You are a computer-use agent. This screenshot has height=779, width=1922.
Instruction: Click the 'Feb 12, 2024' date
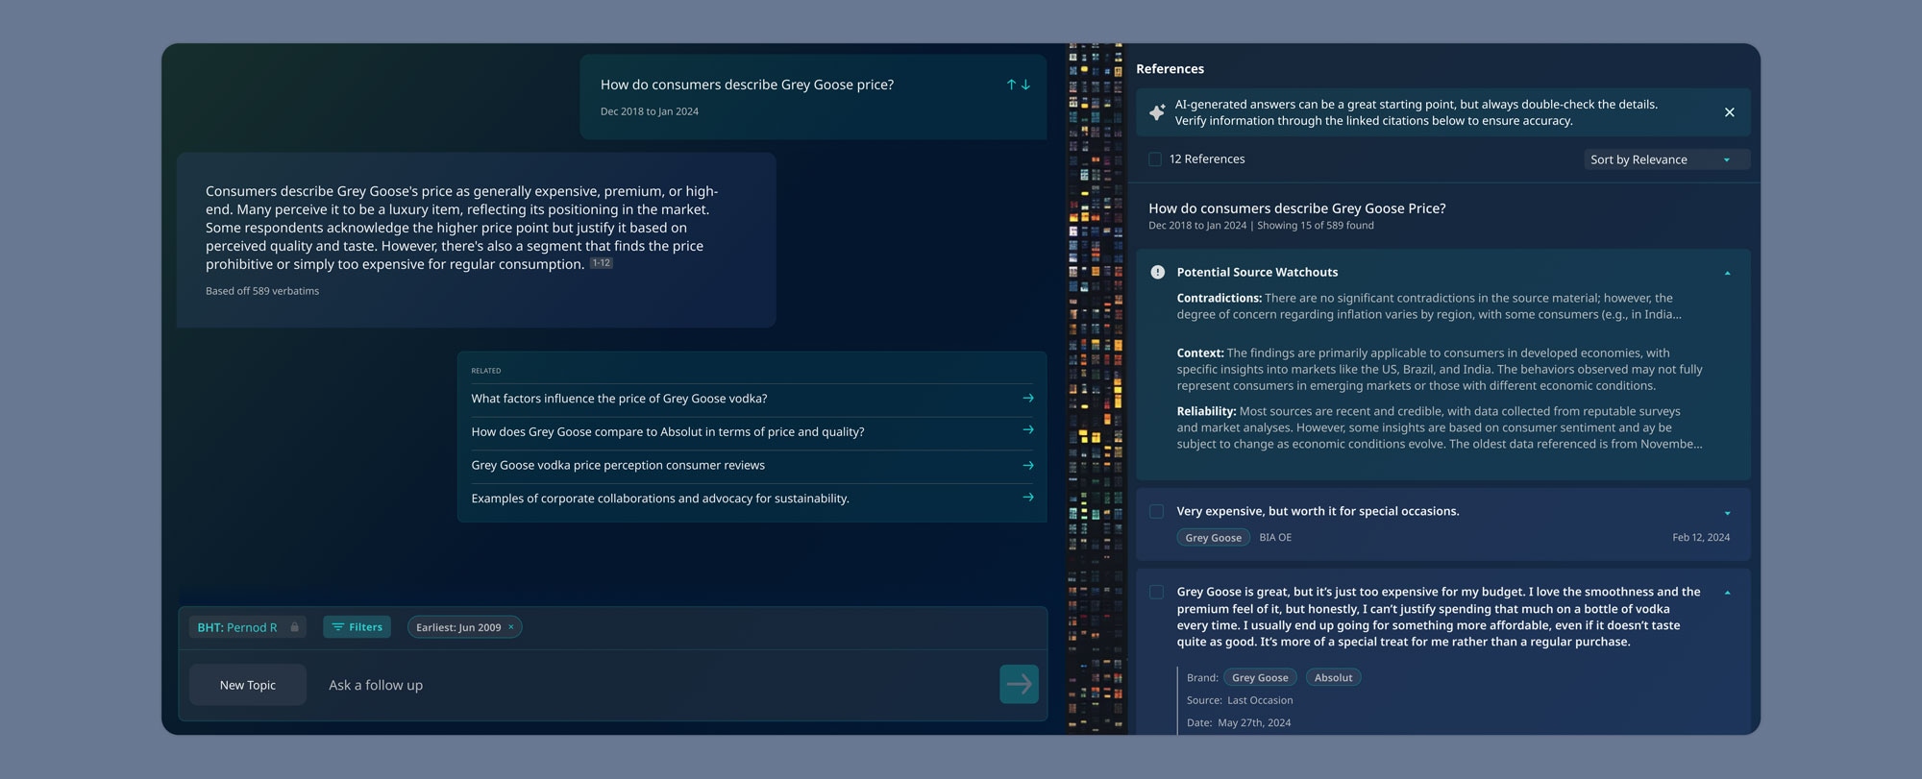(1701, 538)
